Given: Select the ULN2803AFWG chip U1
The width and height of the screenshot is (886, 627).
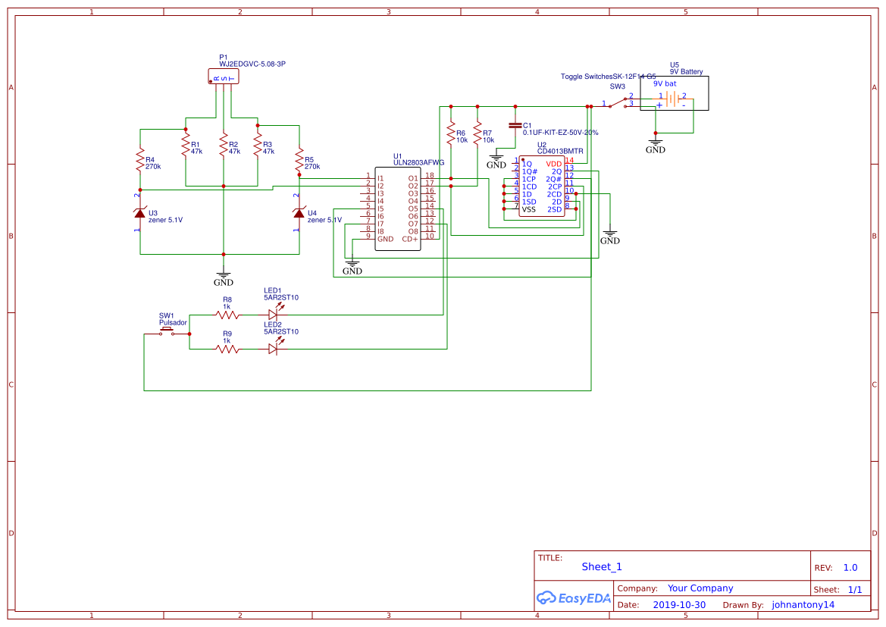Looking at the screenshot, I should [x=398, y=207].
